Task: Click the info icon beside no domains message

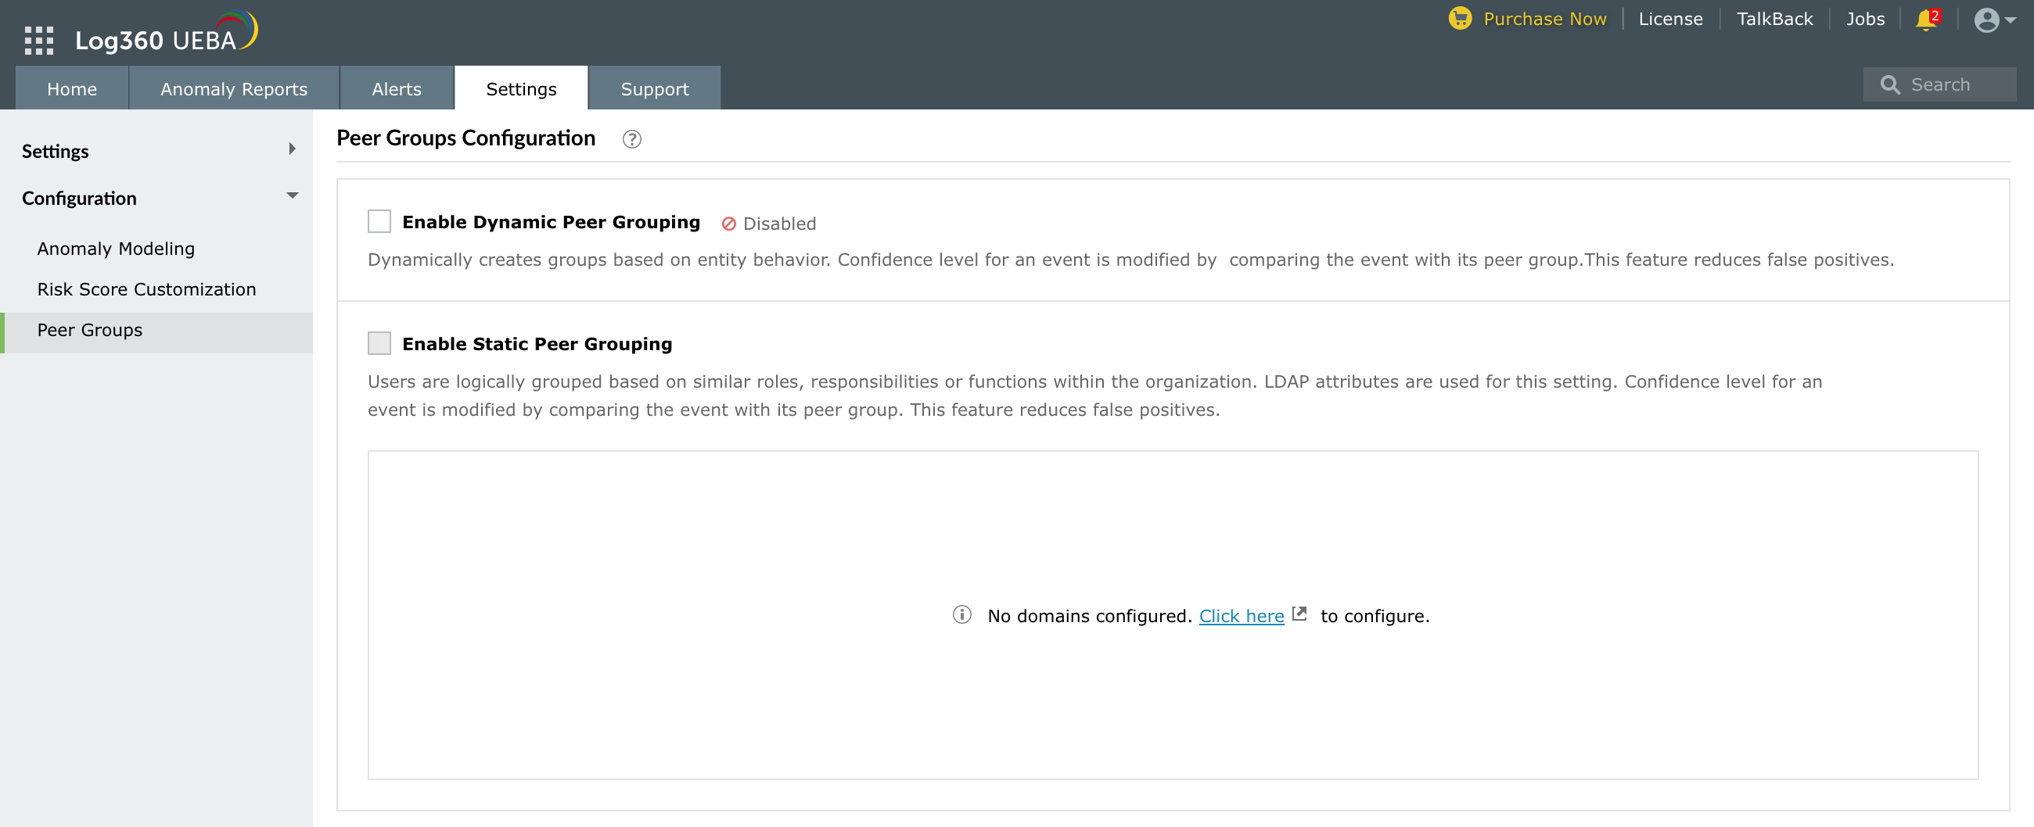Action: 962,614
